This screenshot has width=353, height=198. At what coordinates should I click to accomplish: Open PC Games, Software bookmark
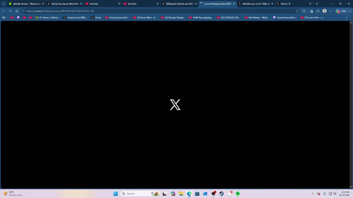47,18
